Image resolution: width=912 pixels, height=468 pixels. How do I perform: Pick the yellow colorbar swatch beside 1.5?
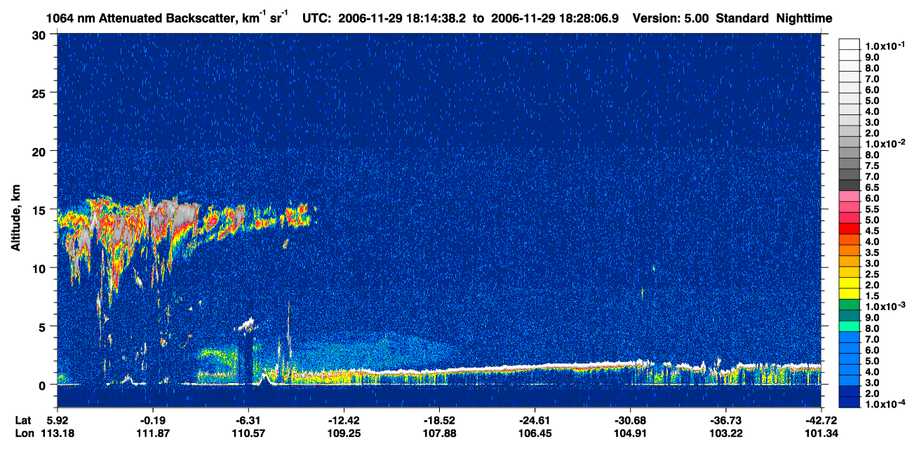pos(850,295)
